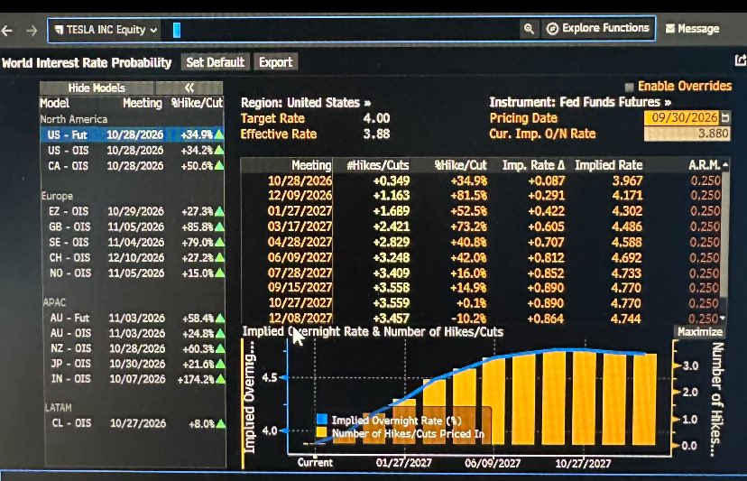Click the green up triangle on GB - OIS row
The height and width of the screenshot is (481, 747).
219,227
